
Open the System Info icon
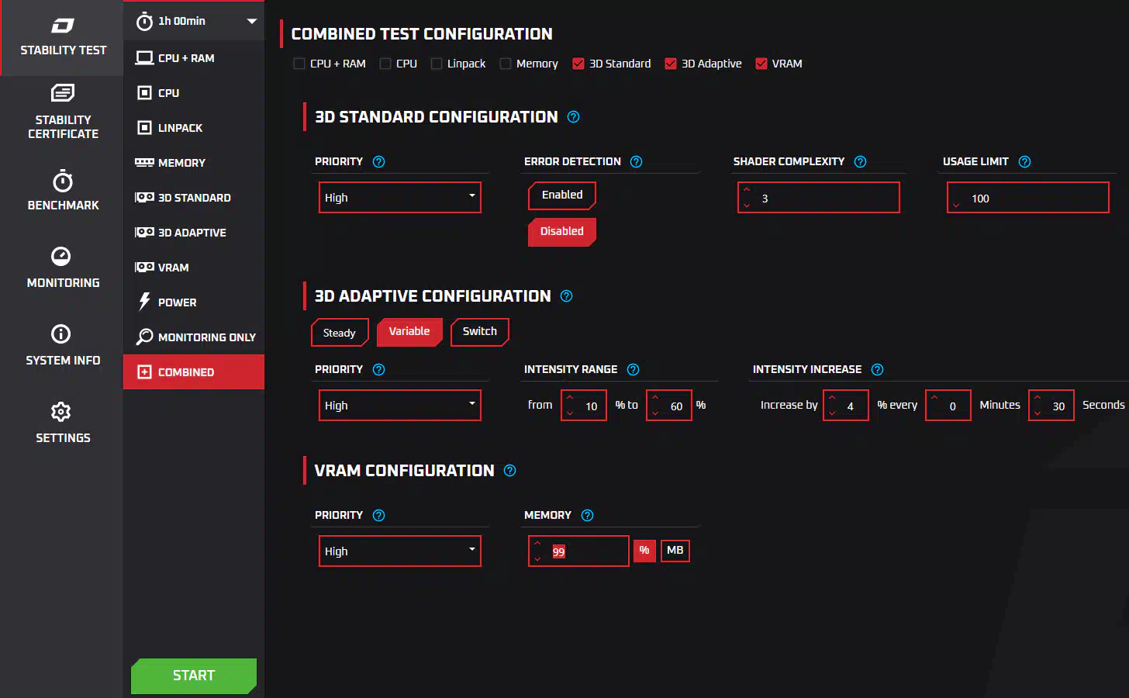(61, 333)
